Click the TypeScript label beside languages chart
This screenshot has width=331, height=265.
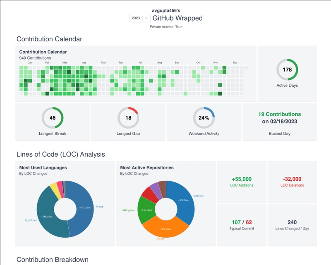31,220
